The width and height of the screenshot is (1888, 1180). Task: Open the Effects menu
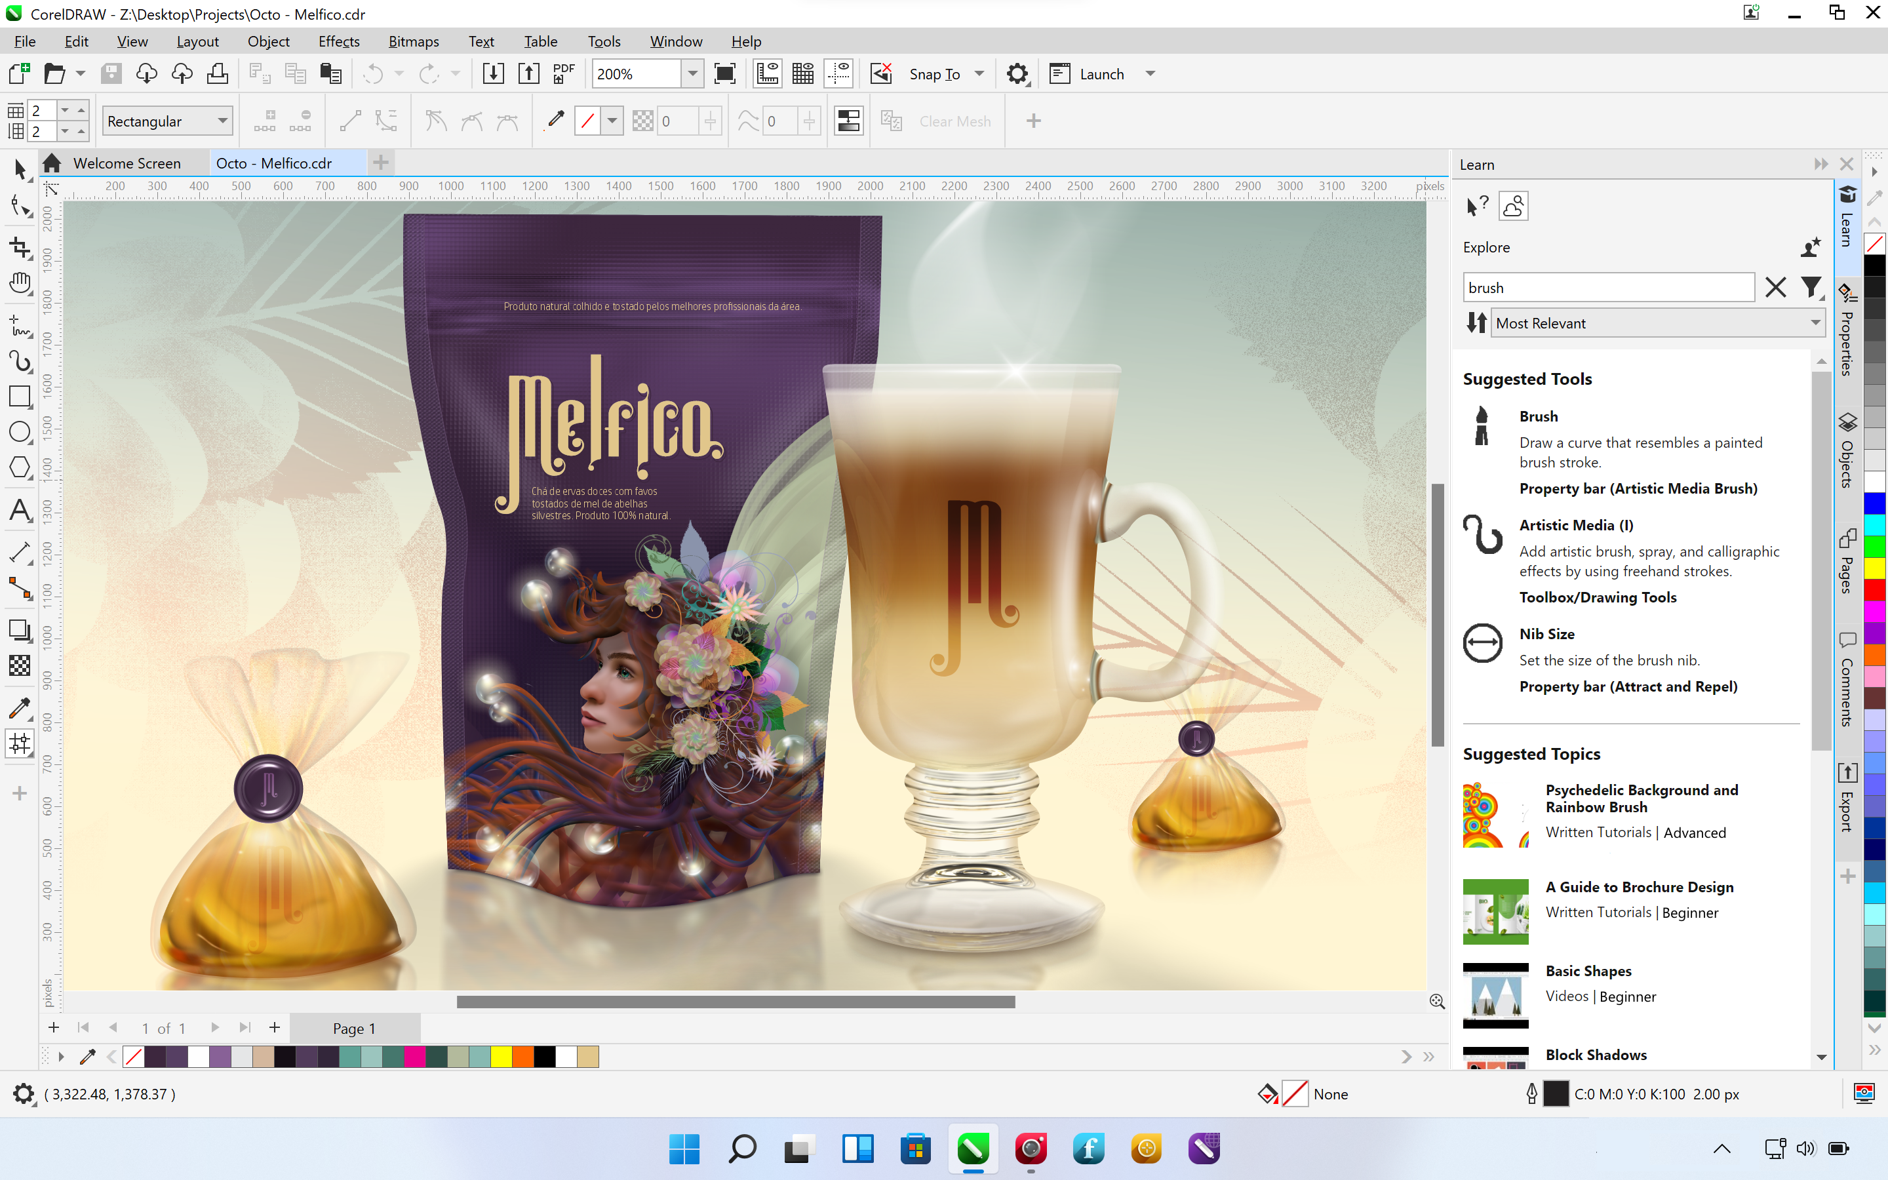click(337, 41)
